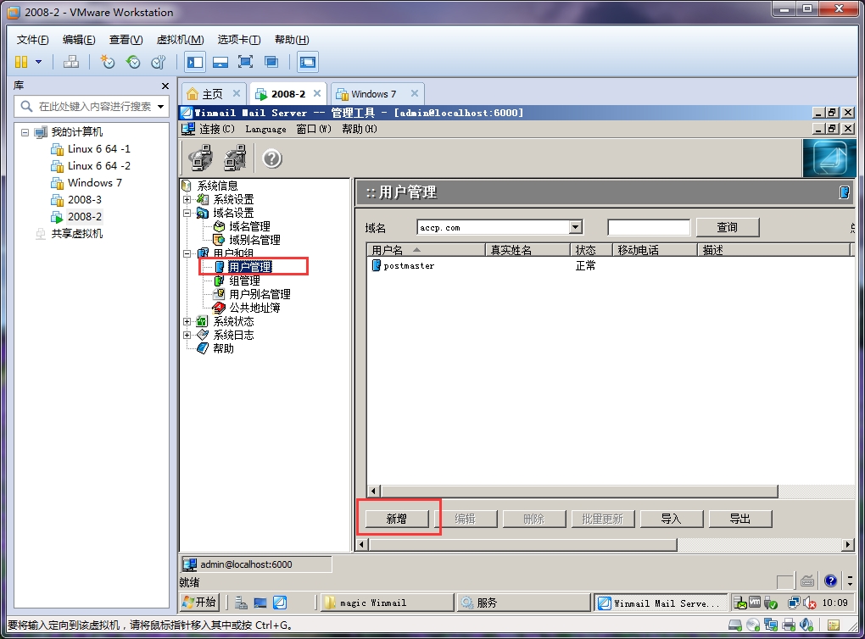This screenshot has height=639, width=865.
Task: Click the muted volume tray icon
Action: [x=809, y=603]
